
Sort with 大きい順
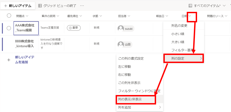click(x=183, y=42)
